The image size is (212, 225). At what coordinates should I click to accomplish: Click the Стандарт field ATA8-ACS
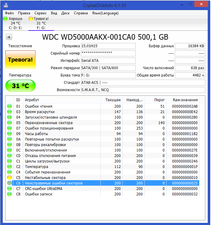click(x=143, y=83)
